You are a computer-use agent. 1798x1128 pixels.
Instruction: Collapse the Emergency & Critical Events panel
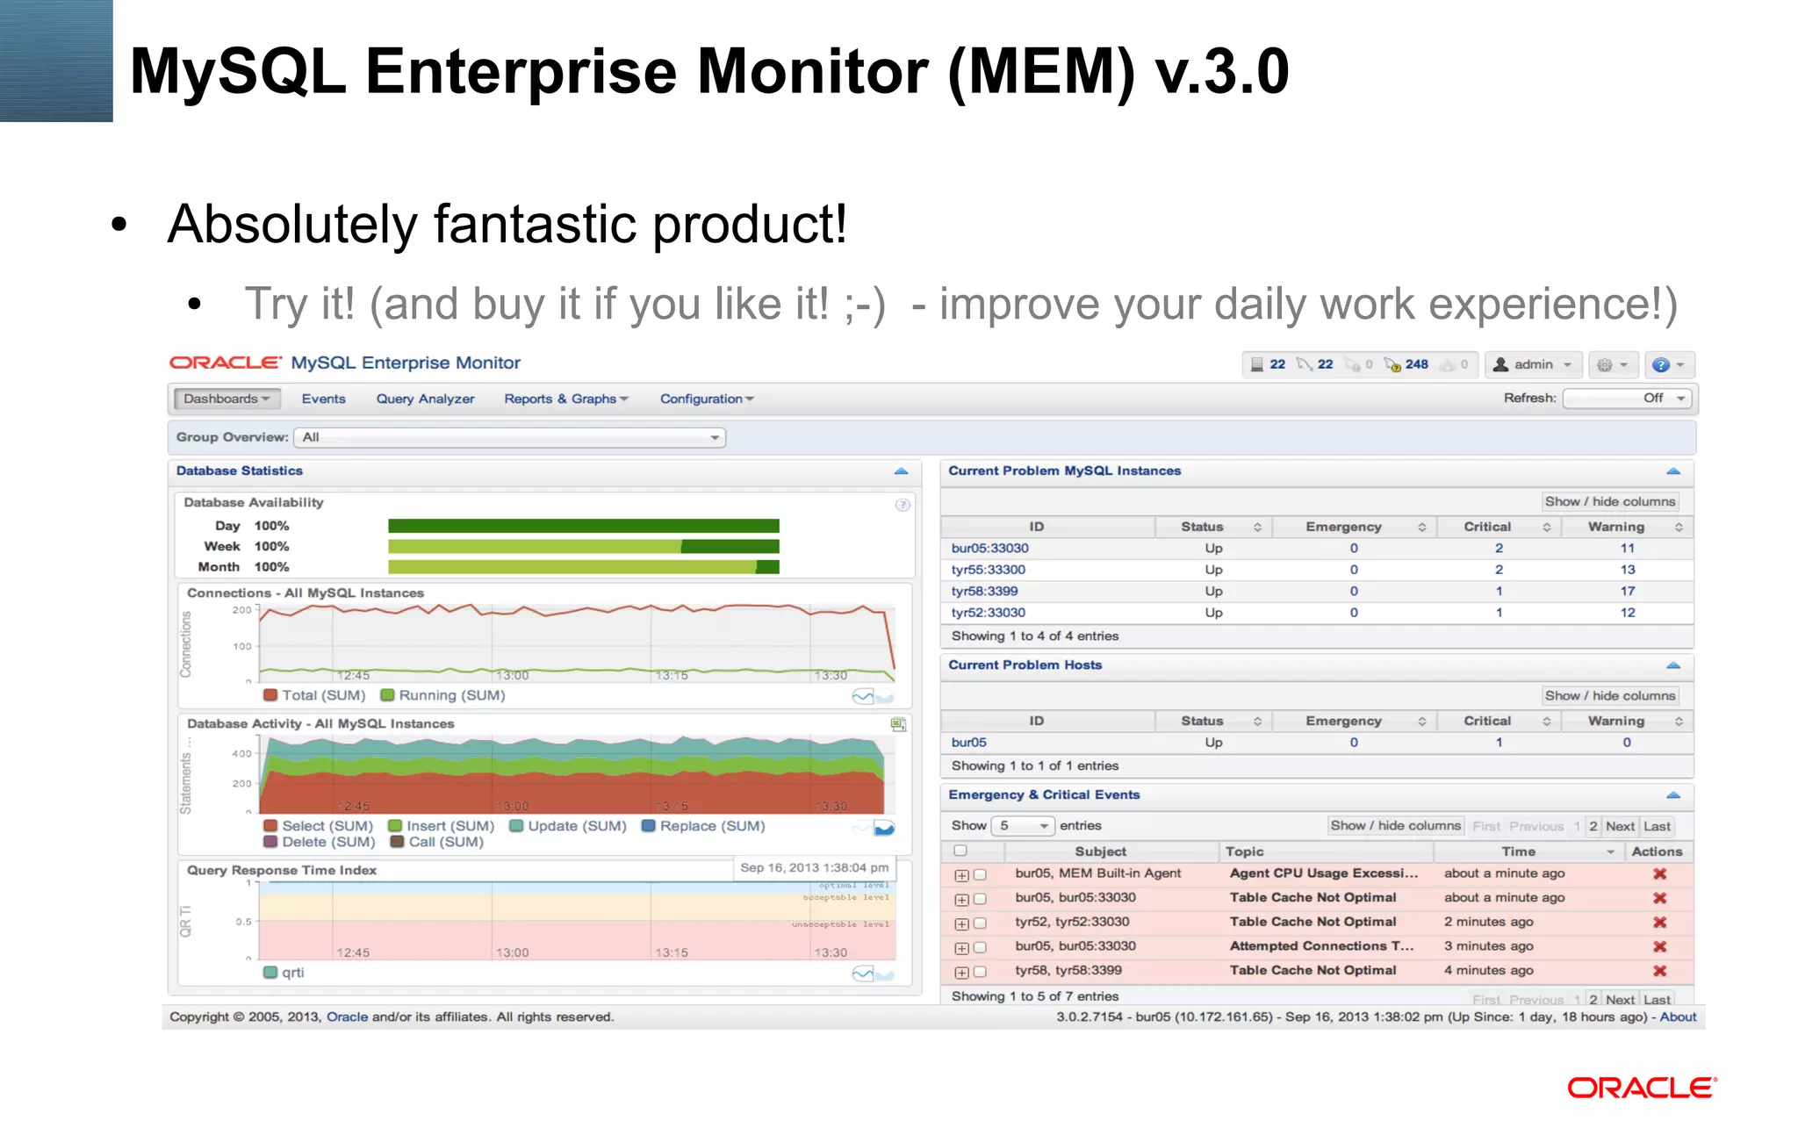(x=1673, y=795)
